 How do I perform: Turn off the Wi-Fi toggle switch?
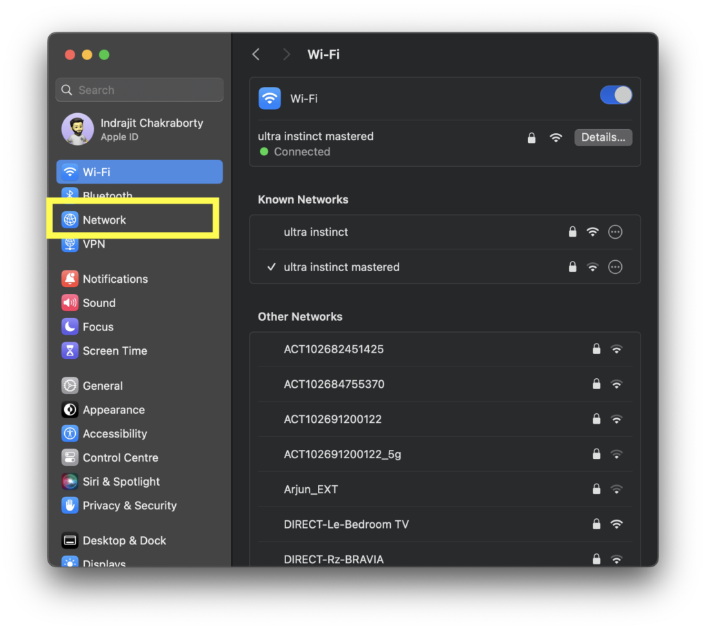click(616, 95)
